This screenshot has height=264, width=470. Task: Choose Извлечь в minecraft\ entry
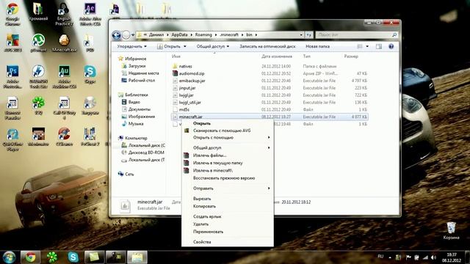[x=228, y=170]
